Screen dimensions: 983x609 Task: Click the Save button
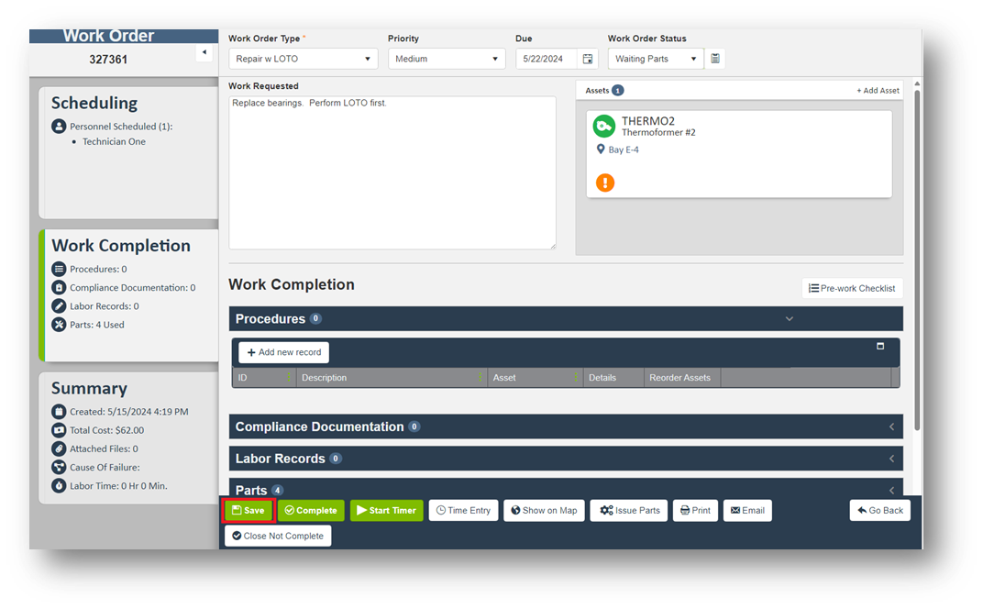tap(249, 511)
